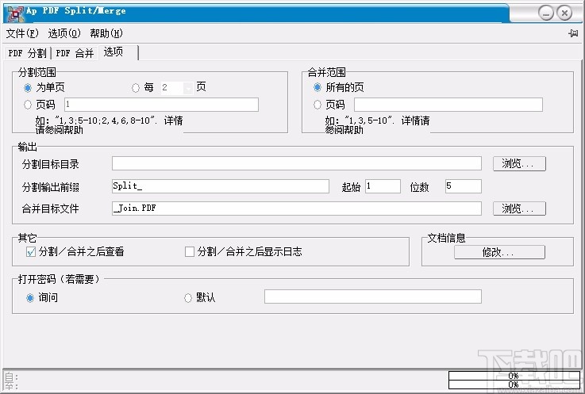585x394 pixels.
Task: Choose 页码 radio in 合并范围
Action: tap(318, 105)
